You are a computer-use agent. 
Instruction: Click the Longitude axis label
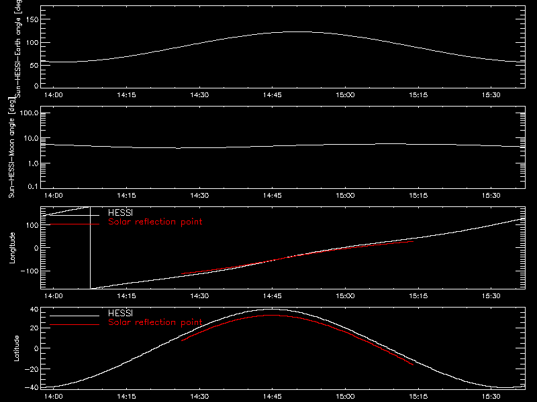click(x=12, y=247)
